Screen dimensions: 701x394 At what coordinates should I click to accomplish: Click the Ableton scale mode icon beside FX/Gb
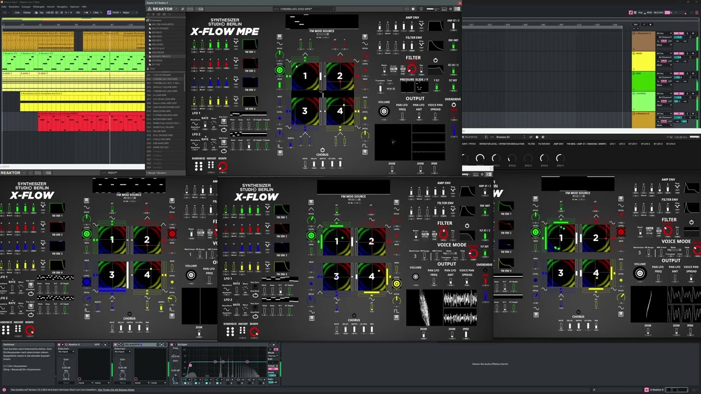click(109, 13)
